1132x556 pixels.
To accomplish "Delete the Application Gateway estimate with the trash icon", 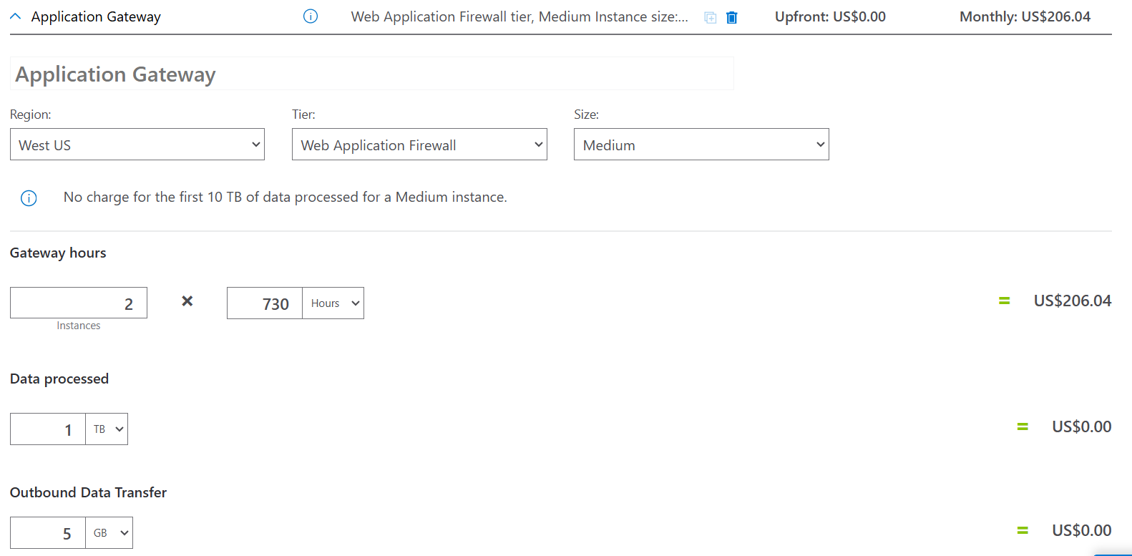I will tap(731, 17).
